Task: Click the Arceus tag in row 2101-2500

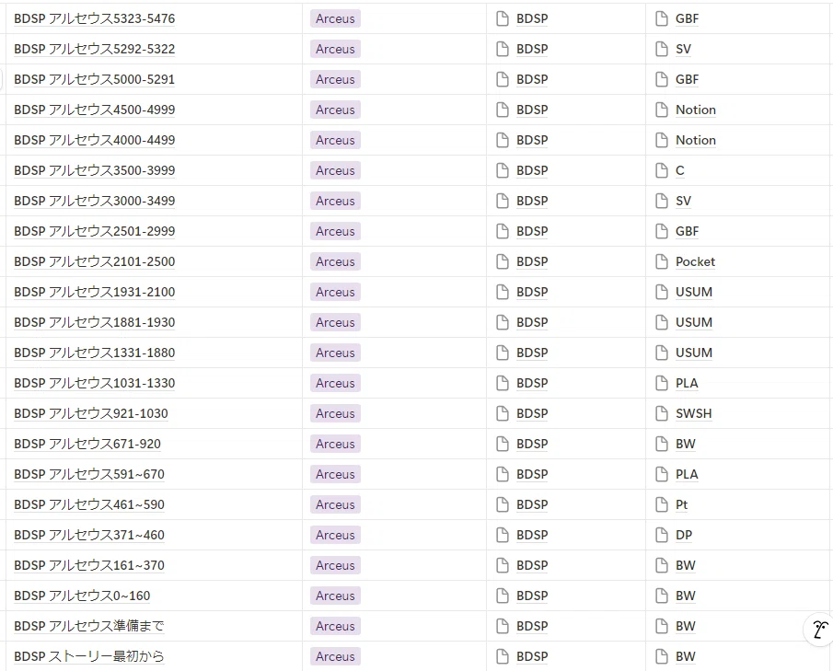Action: point(335,261)
